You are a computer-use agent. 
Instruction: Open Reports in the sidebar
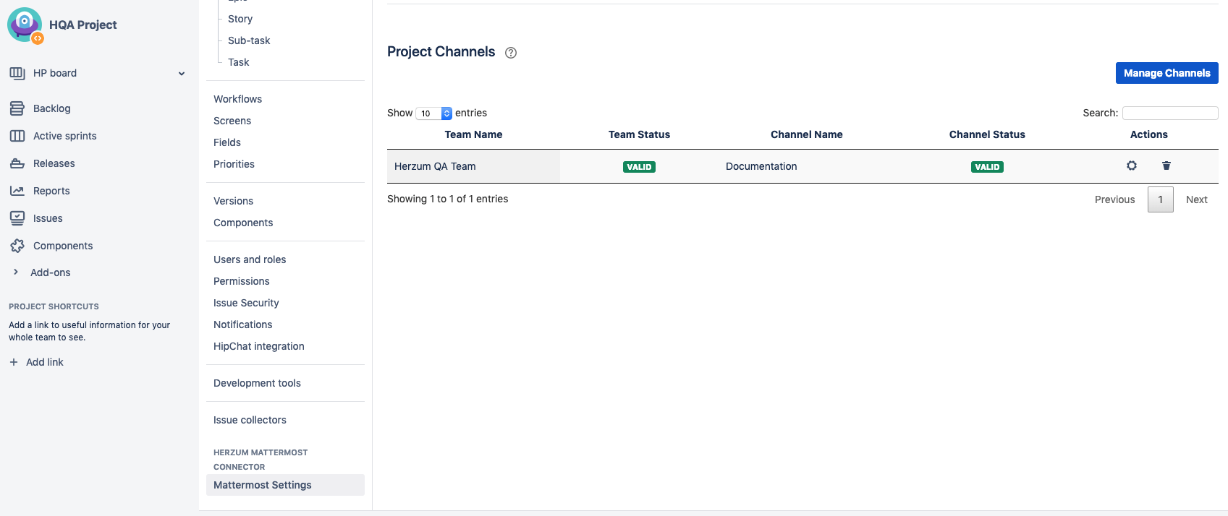[51, 191]
